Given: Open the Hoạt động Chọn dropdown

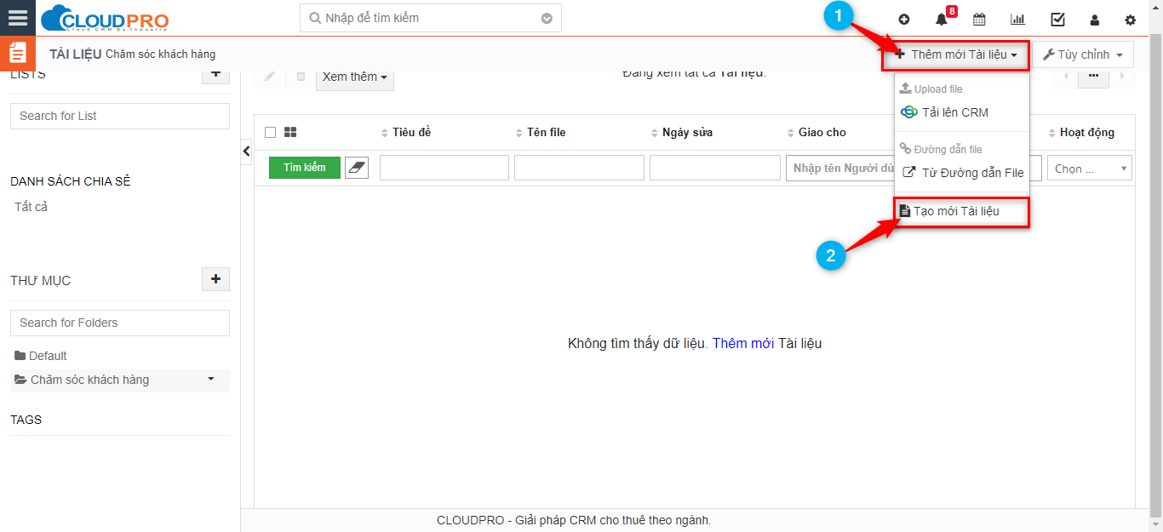Looking at the screenshot, I should 1089,169.
